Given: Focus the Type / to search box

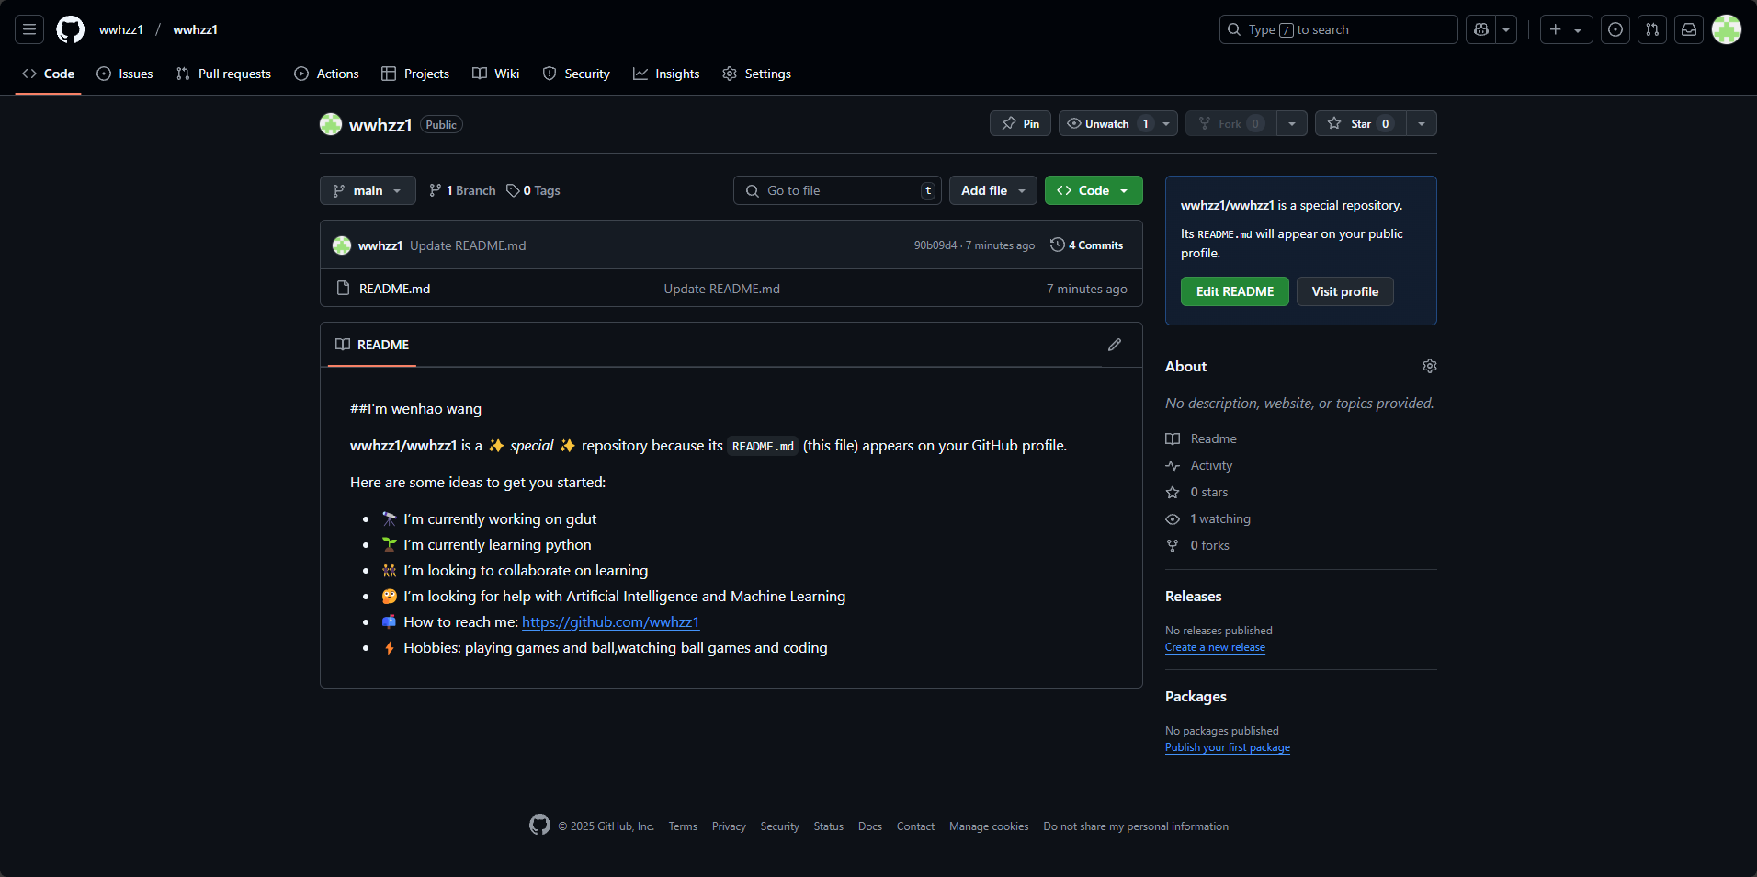Looking at the screenshot, I should 1339,29.
